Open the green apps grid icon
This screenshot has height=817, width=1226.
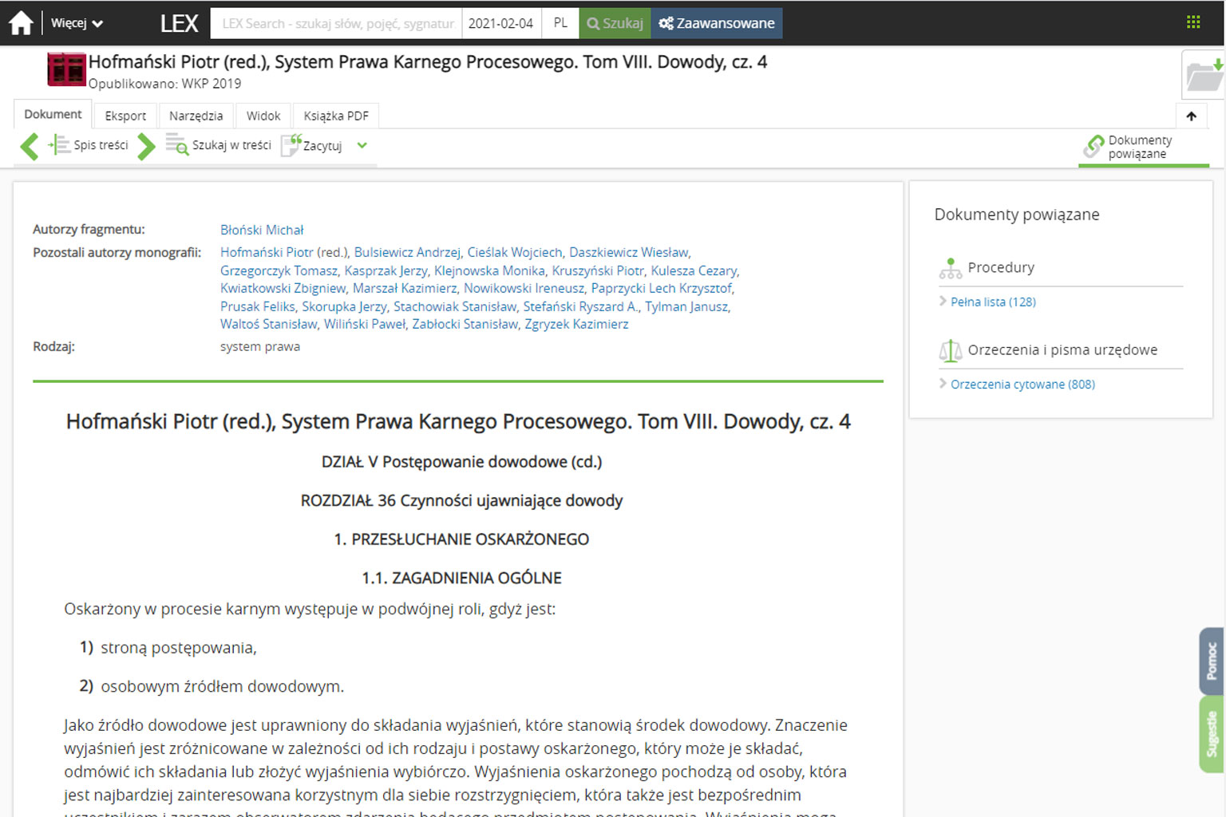1193,22
